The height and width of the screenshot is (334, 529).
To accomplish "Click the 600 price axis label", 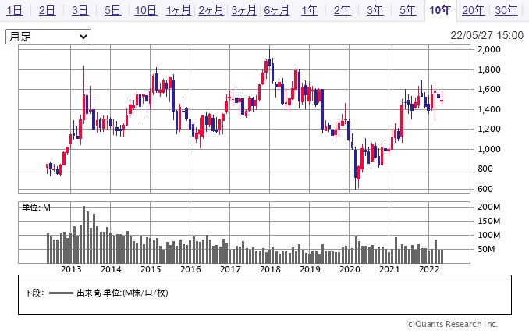I will pyautogui.click(x=485, y=189).
